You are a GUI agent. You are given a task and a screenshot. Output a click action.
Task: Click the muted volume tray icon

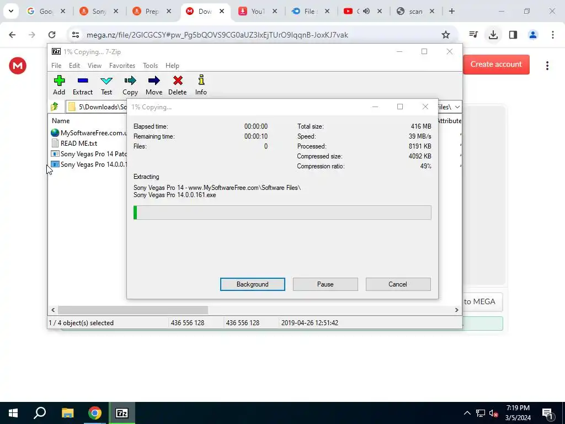tap(494, 413)
